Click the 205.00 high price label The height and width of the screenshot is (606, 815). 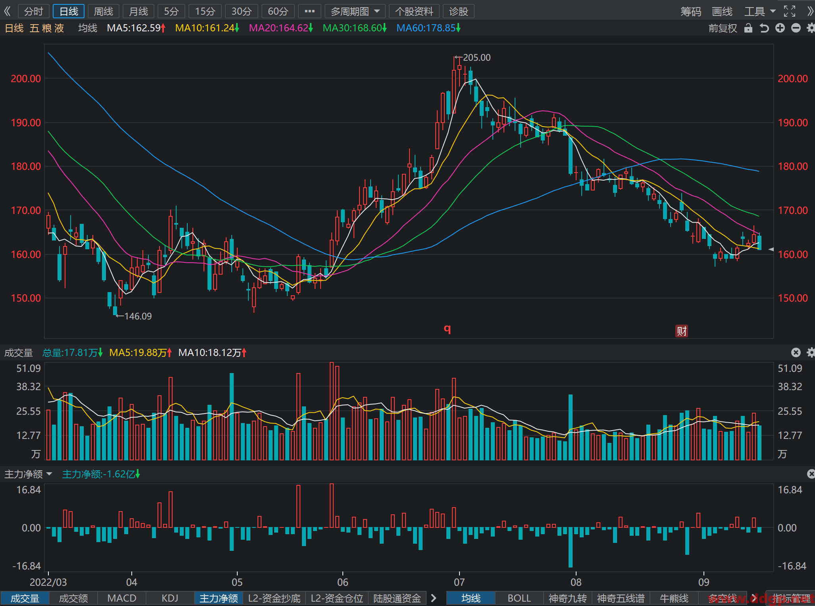coord(477,58)
